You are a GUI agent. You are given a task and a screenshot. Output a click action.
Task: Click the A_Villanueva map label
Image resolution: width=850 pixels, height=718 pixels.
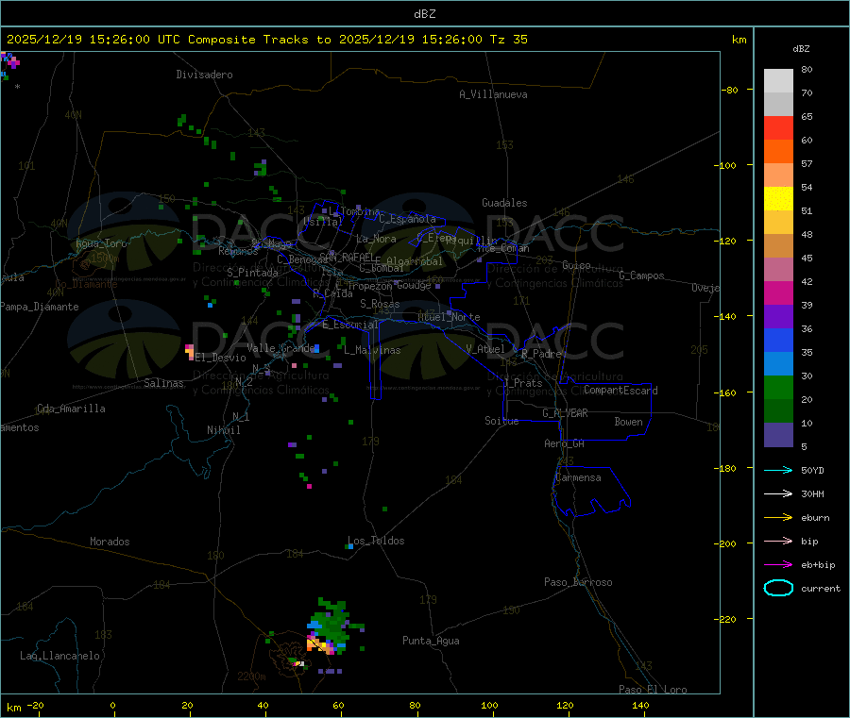(x=493, y=94)
